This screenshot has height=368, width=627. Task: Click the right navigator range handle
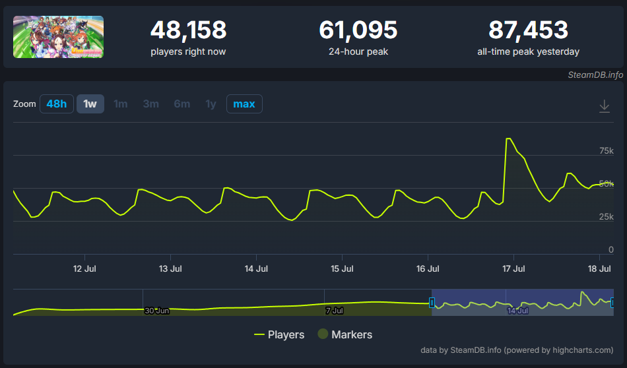coord(612,303)
